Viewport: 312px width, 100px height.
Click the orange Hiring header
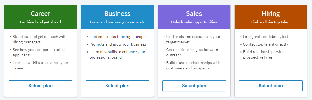(x=271, y=17)
